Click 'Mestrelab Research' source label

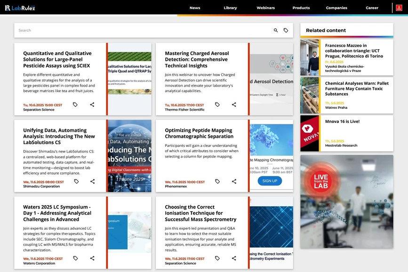click(x=341, y=145)
